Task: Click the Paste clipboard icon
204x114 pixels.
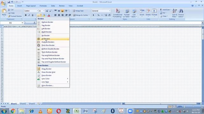Action: point(4,11)
